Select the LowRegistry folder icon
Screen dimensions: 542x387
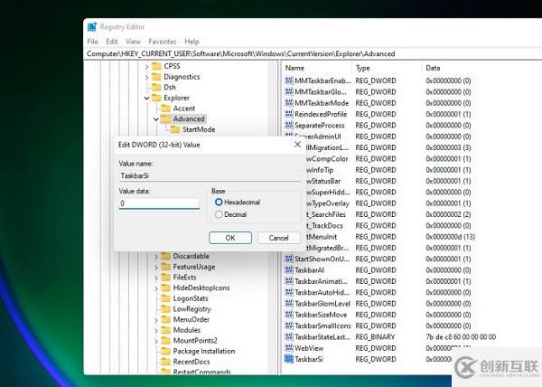coord(166,309)
